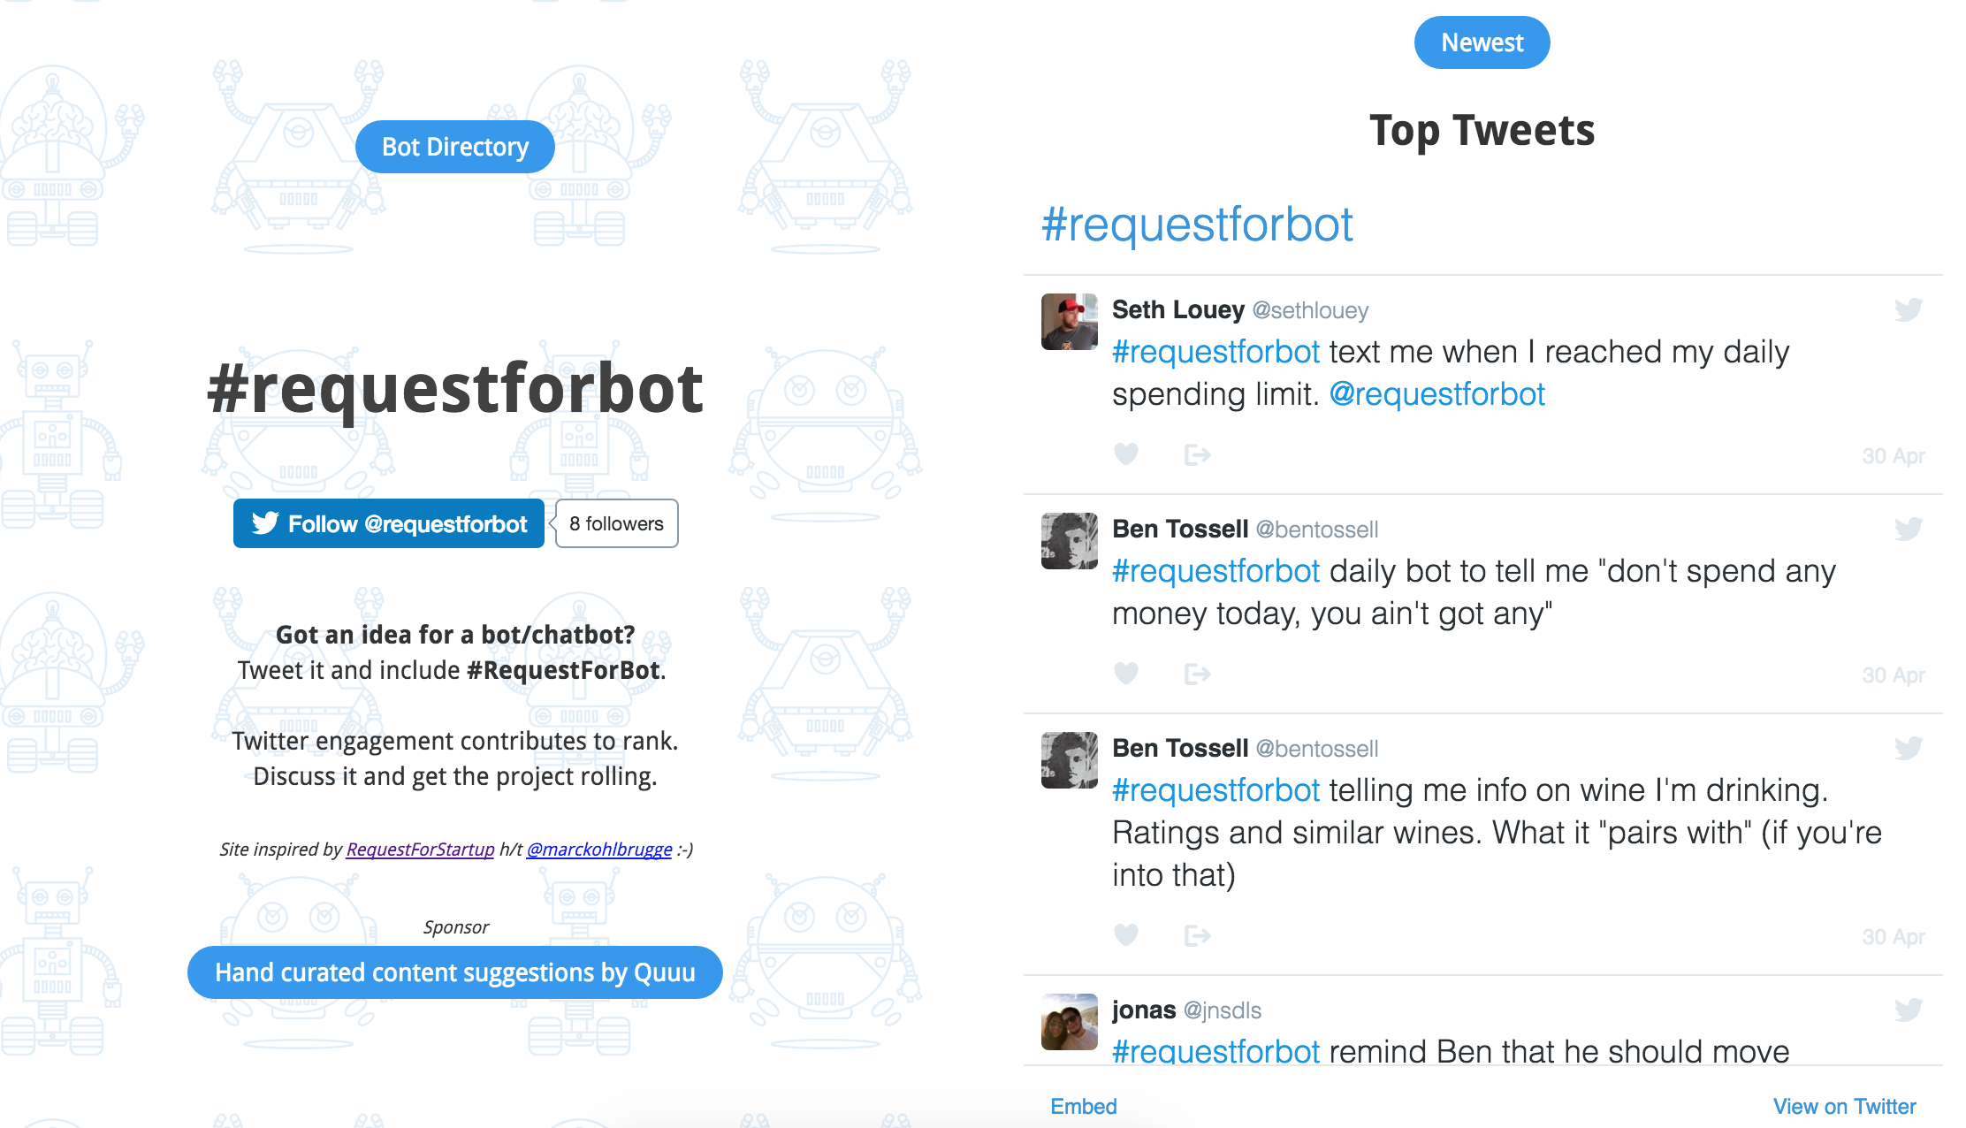
Task: Follow @requestforbot on Twitter
Action: click(x=388, y=523)
